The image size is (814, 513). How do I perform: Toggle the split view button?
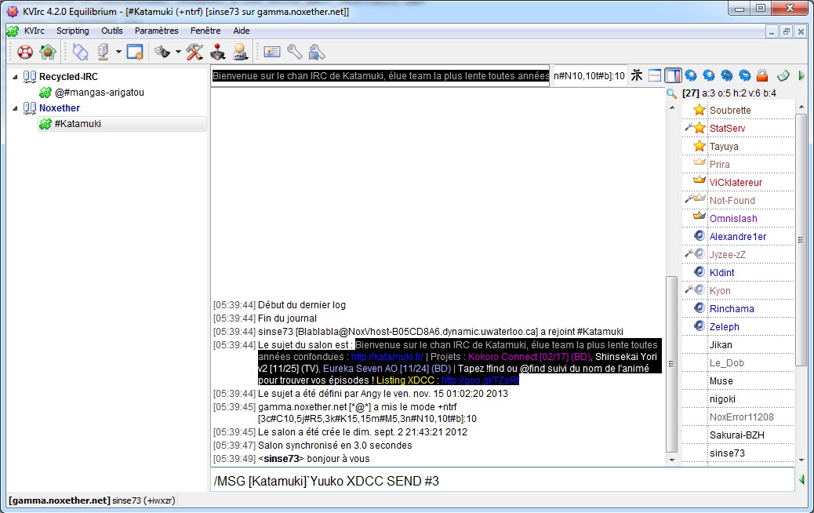click(x=655, y=76)
